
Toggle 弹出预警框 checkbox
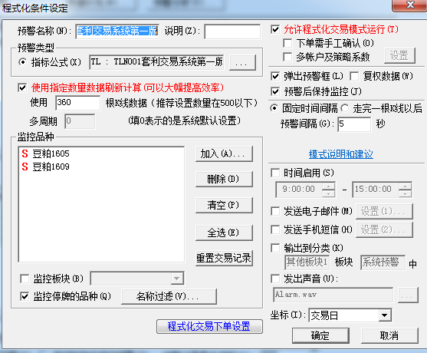(275, 76)
